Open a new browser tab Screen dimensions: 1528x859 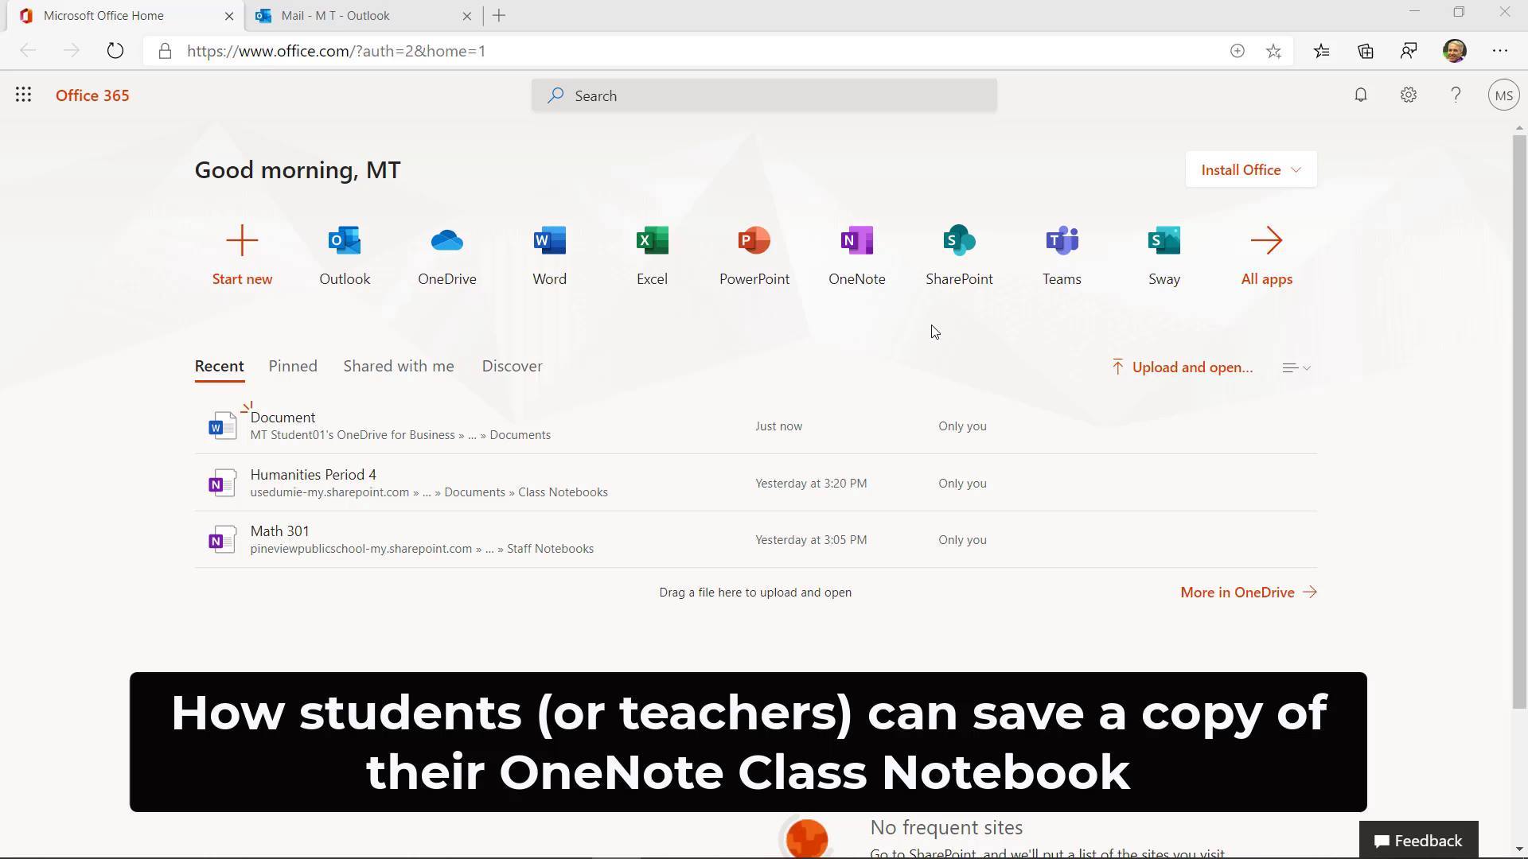[x=499, y=16]
